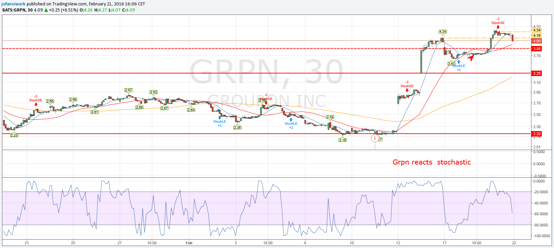Click the green up-triangle change indicator
The width and height of the screenshot is (554, 248).
(x=46, y=10)
